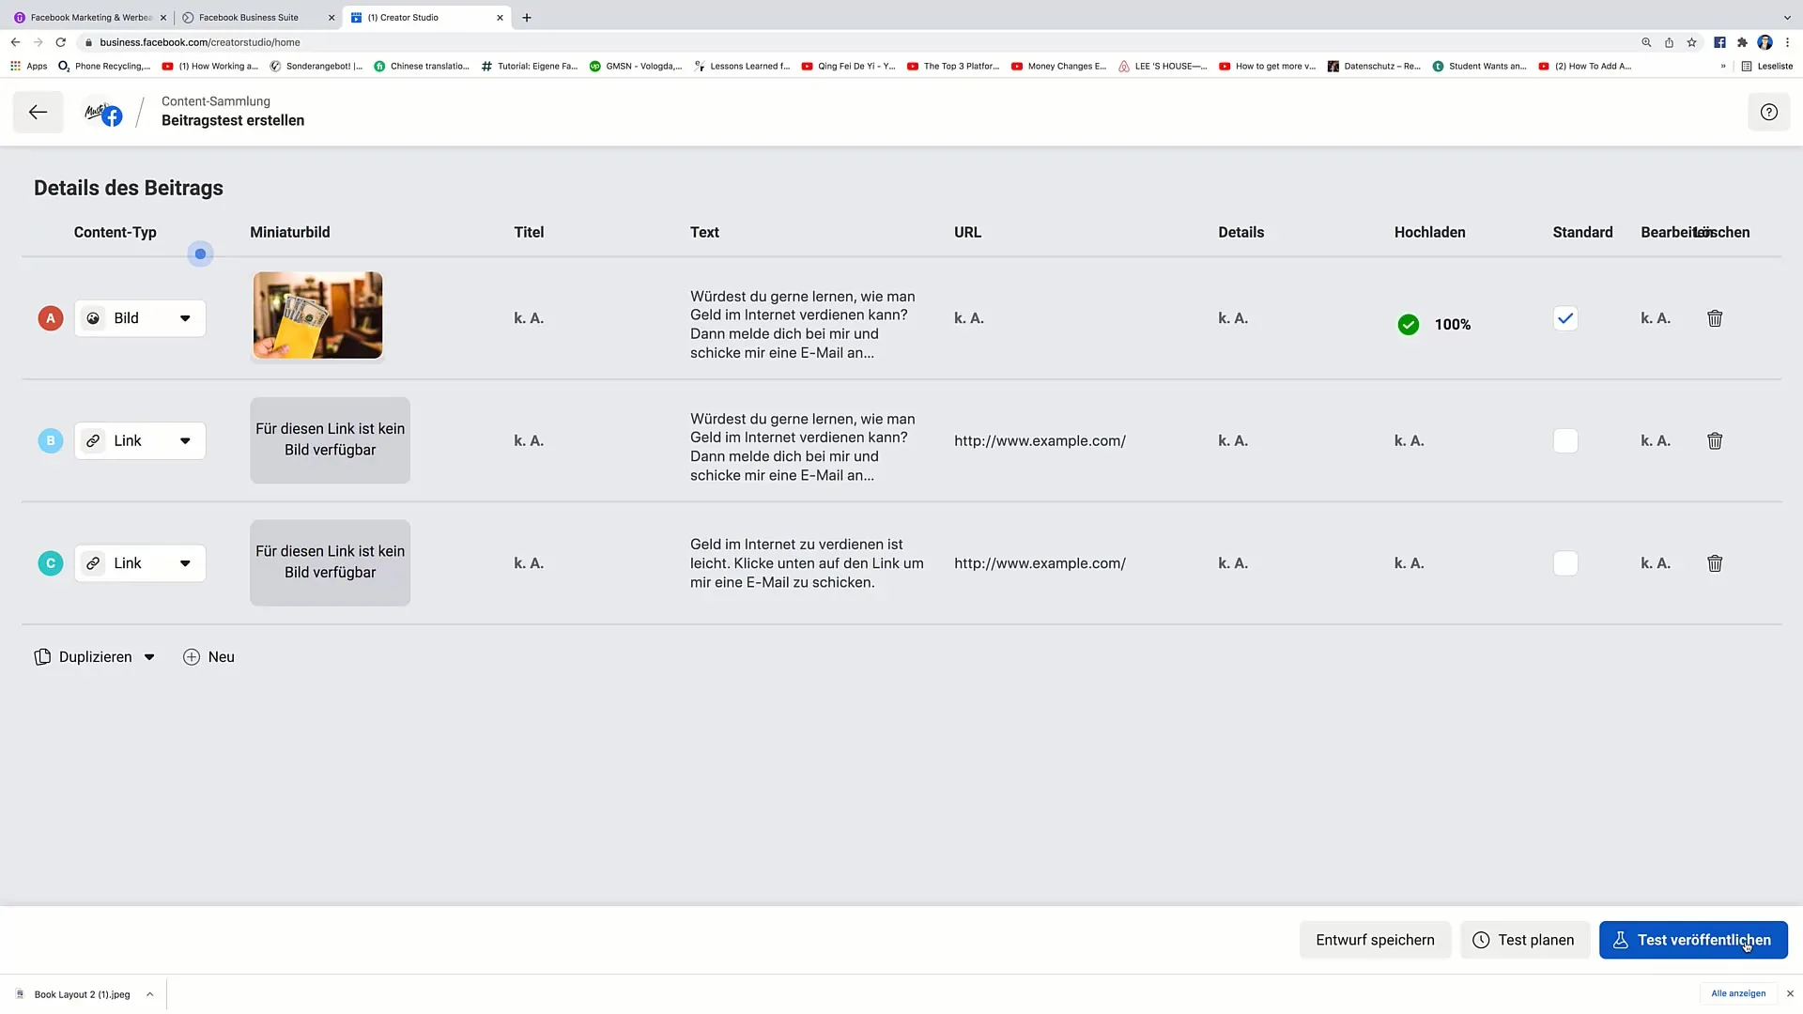Click the delete icon for row B
1803x1014 pixels.
tap(1715, 439)
